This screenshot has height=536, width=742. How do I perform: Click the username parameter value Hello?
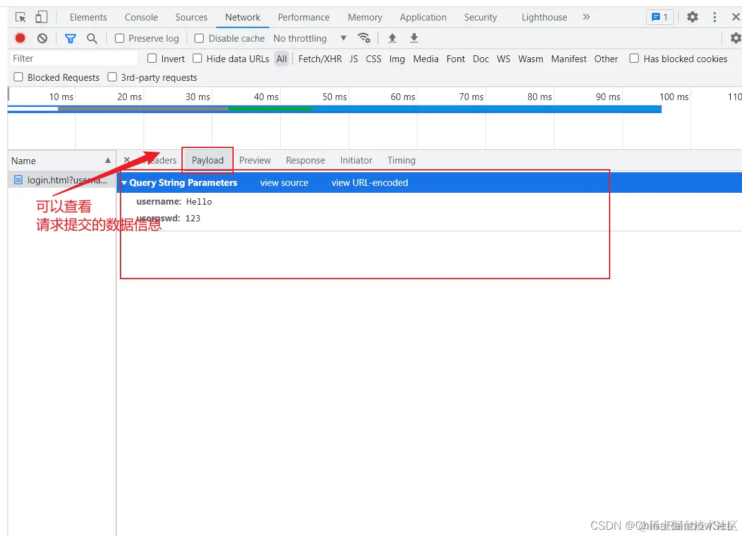(199, 201)
